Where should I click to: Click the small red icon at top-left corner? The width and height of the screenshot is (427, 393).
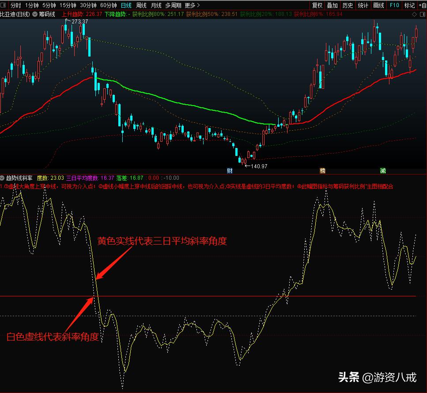4,5
